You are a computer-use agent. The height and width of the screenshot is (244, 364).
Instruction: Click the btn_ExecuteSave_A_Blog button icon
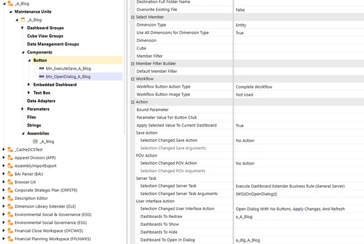[x=41, y=68]
